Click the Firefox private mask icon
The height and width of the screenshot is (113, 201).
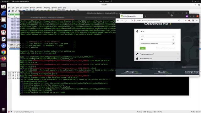pyautogui.click(x=187, y=16)
